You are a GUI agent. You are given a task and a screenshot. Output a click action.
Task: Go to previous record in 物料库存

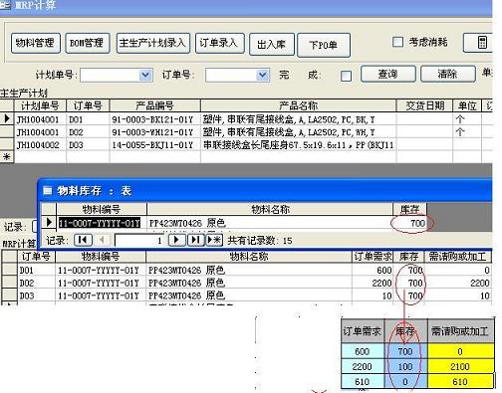tap(103, 240)
